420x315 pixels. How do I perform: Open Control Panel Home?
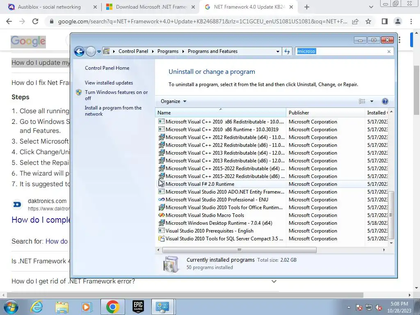(x=107, y=68)
